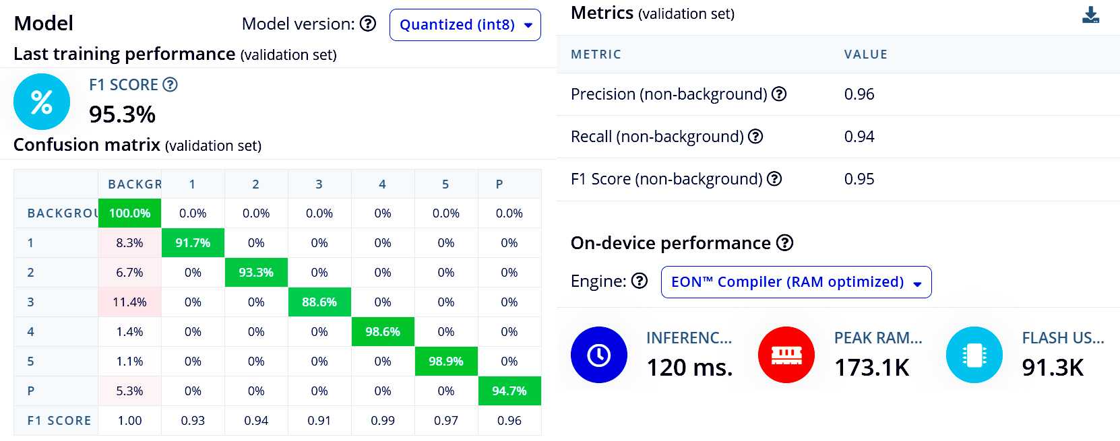Click the blue percent F1 score icon
Image resolution: width=1120 pixels, height=441 pixels.
point(42,102)
